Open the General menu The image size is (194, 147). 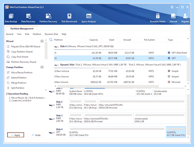point(9,34)
